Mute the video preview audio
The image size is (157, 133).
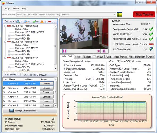pos(99,51)
